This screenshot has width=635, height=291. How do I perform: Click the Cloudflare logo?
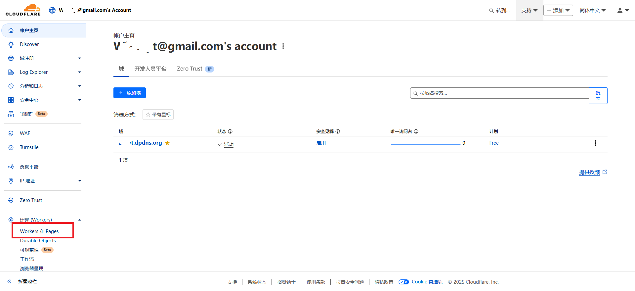(23, 10)
